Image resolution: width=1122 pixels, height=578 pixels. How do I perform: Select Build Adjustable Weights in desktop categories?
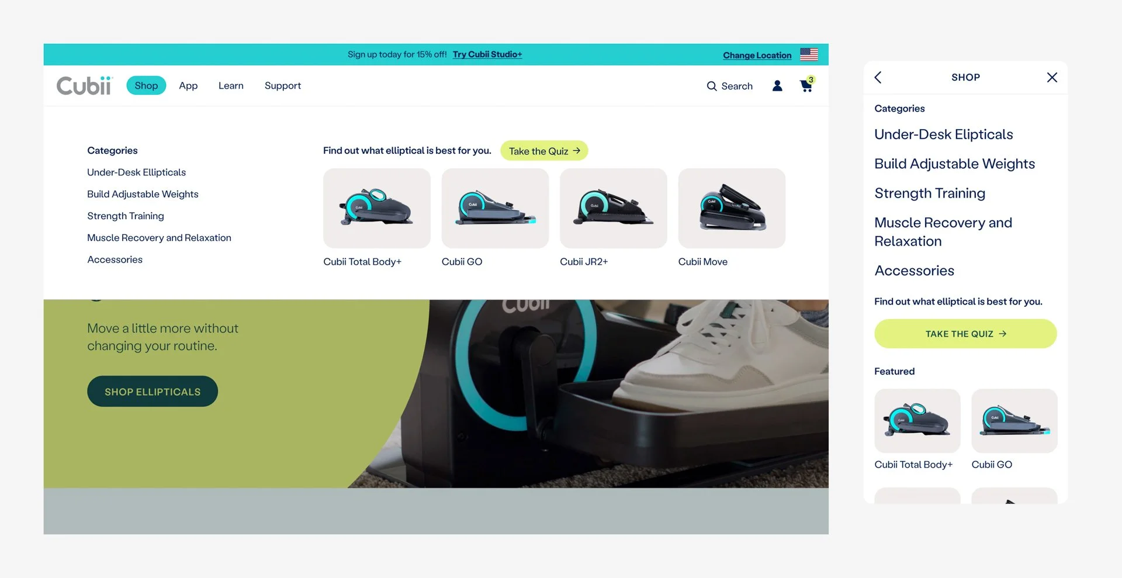point(143,194)
